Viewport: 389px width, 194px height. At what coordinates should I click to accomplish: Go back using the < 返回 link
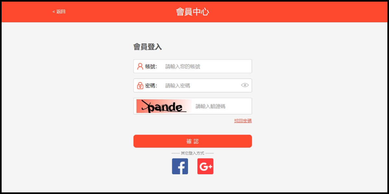[x=59, y=12]
